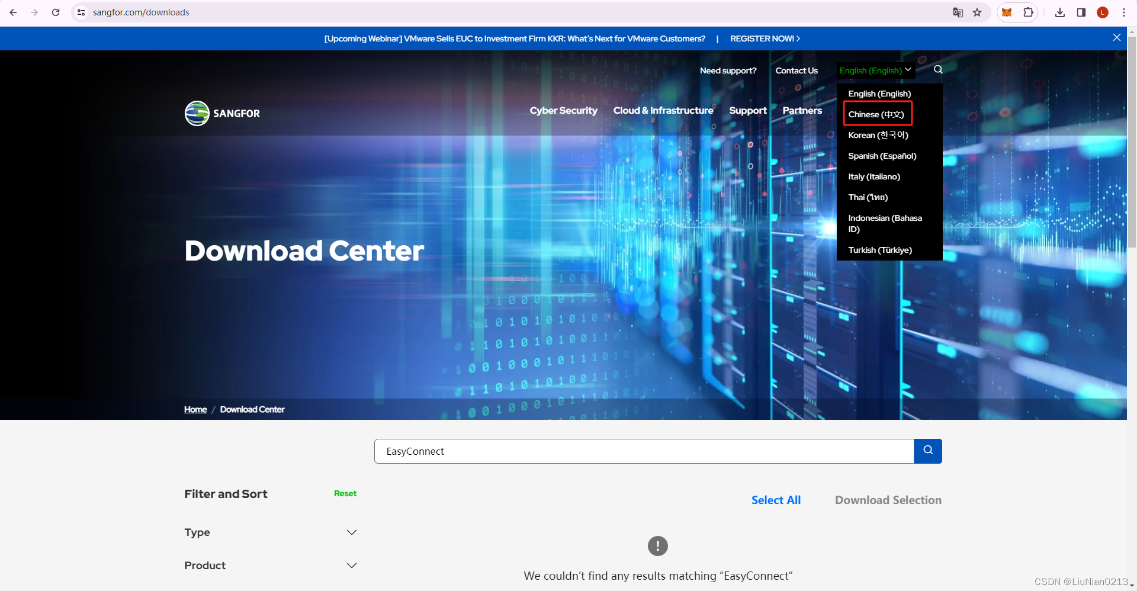Screen dimensions: 1137x591
Task: Select Italy (Italiano) language
Action: (874, 176)
